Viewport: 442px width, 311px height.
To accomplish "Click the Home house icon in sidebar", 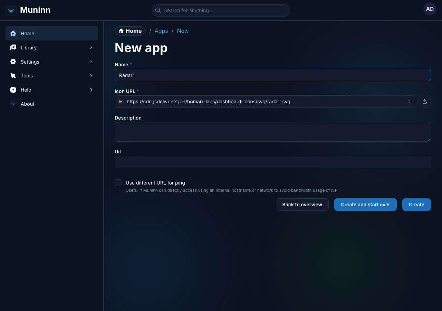I will click(13, 34).
